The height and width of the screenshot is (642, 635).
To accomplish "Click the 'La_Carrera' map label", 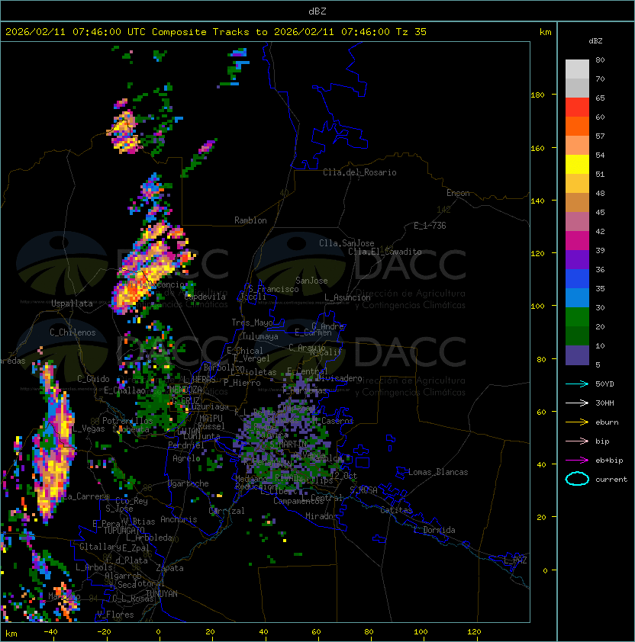I will click(x=86, y=496).
